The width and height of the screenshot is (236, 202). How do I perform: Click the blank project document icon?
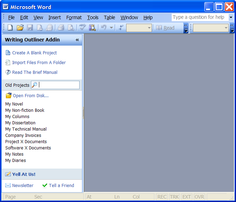(x=8, y=53)
